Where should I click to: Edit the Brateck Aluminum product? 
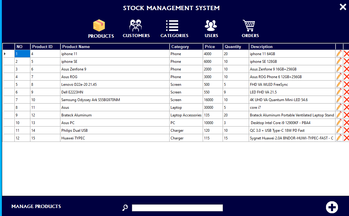tap(339, 115)
